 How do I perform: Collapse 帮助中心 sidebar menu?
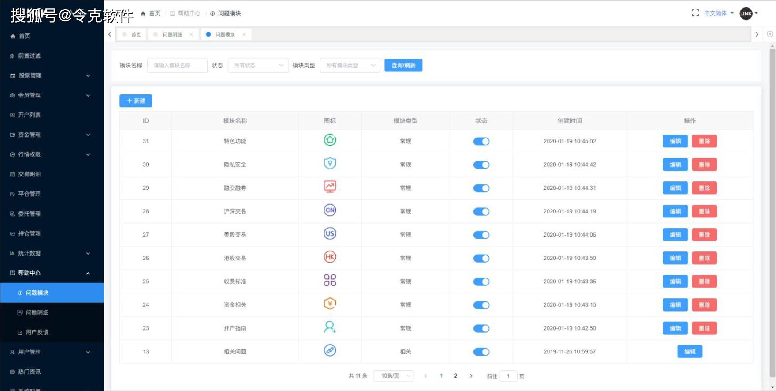(x=52, y=273)
